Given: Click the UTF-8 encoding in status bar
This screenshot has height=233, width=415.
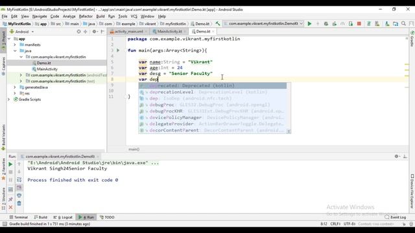Looking at the screenshot, I should click(350, 224).
